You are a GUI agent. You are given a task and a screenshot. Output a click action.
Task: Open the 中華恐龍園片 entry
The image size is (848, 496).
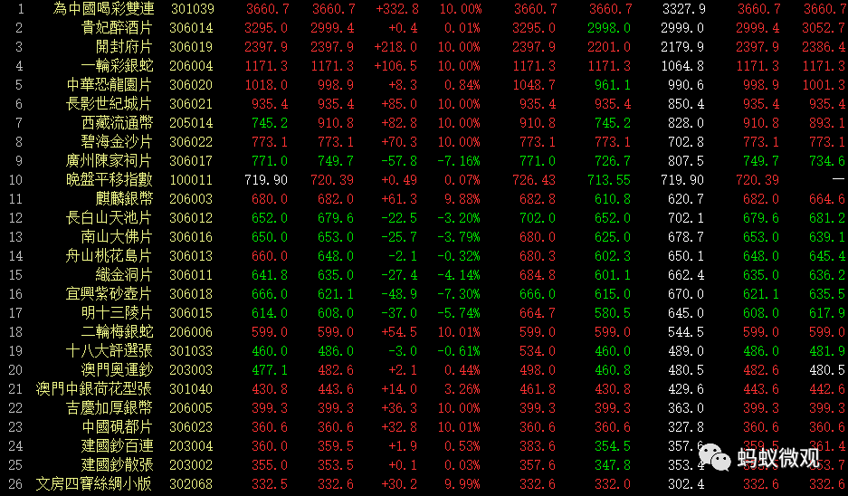(x=110, y=85)
